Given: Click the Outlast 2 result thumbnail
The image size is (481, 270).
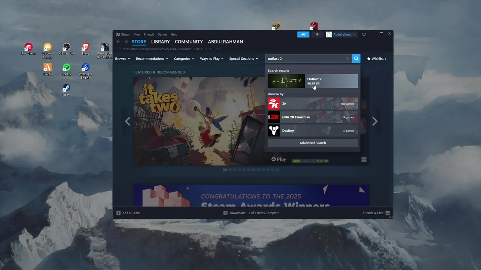Looking at the screenshot, I should pyautogui.click(x=286, y=81).
